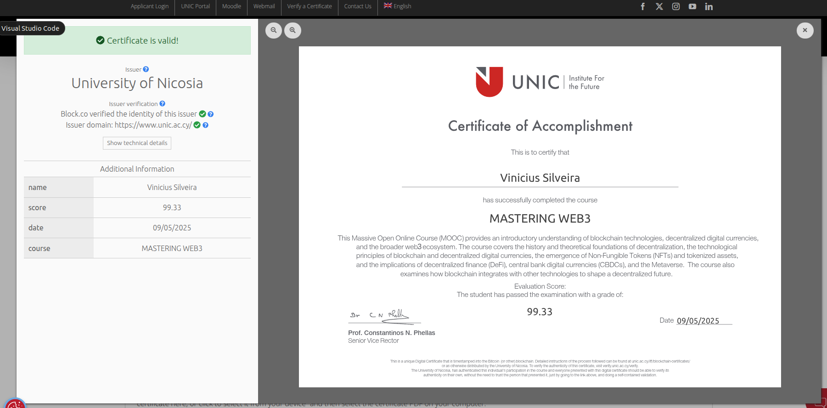Click help icon after Issuer domain line
Viewport: 827px width, 408px height.
[x=205, y=125]
